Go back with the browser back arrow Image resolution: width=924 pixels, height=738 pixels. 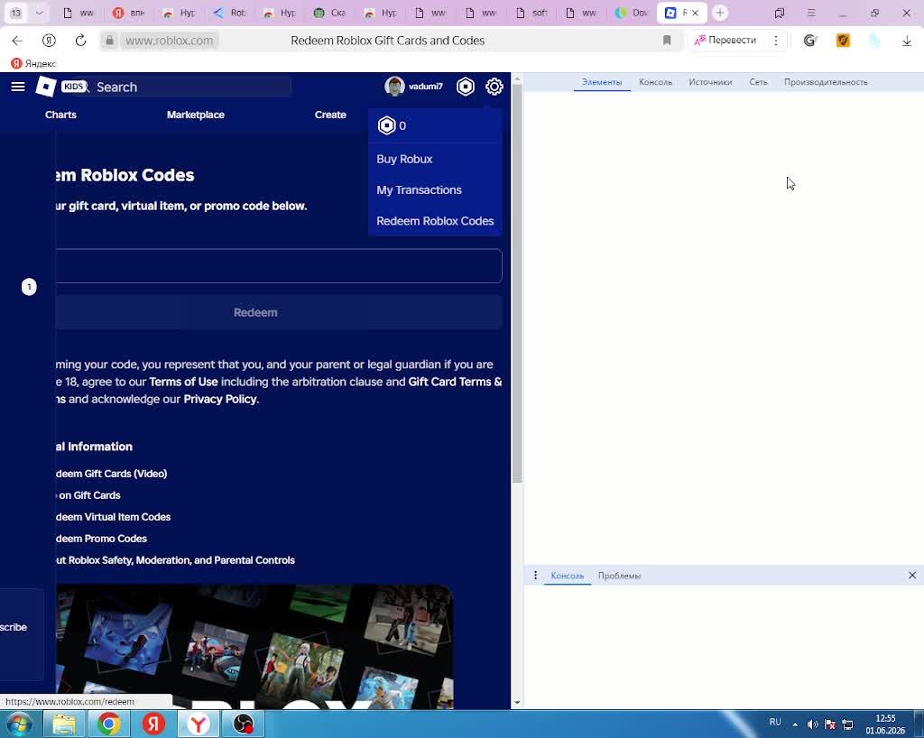[x=16, y=41]
